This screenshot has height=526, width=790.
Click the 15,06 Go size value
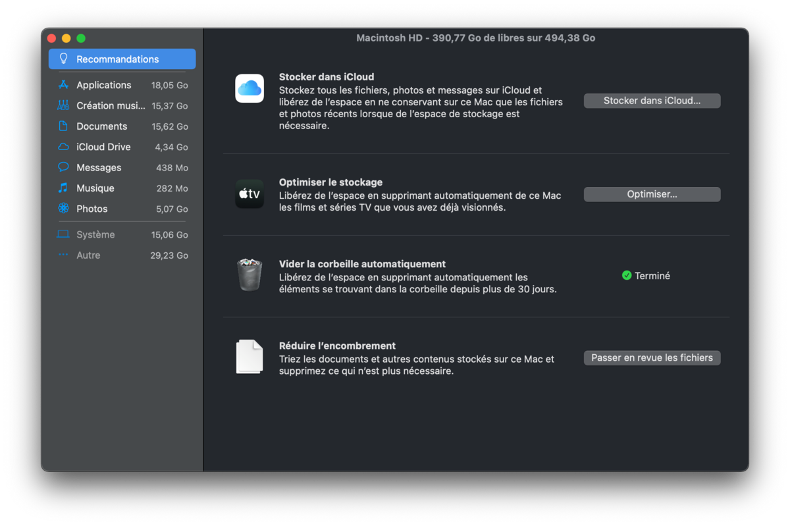point(169,234)
